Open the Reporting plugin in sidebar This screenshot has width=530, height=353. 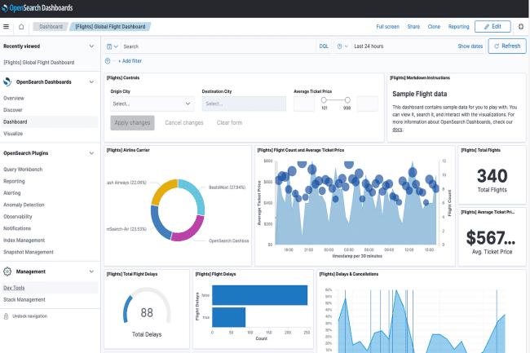[x=14, y=181]
